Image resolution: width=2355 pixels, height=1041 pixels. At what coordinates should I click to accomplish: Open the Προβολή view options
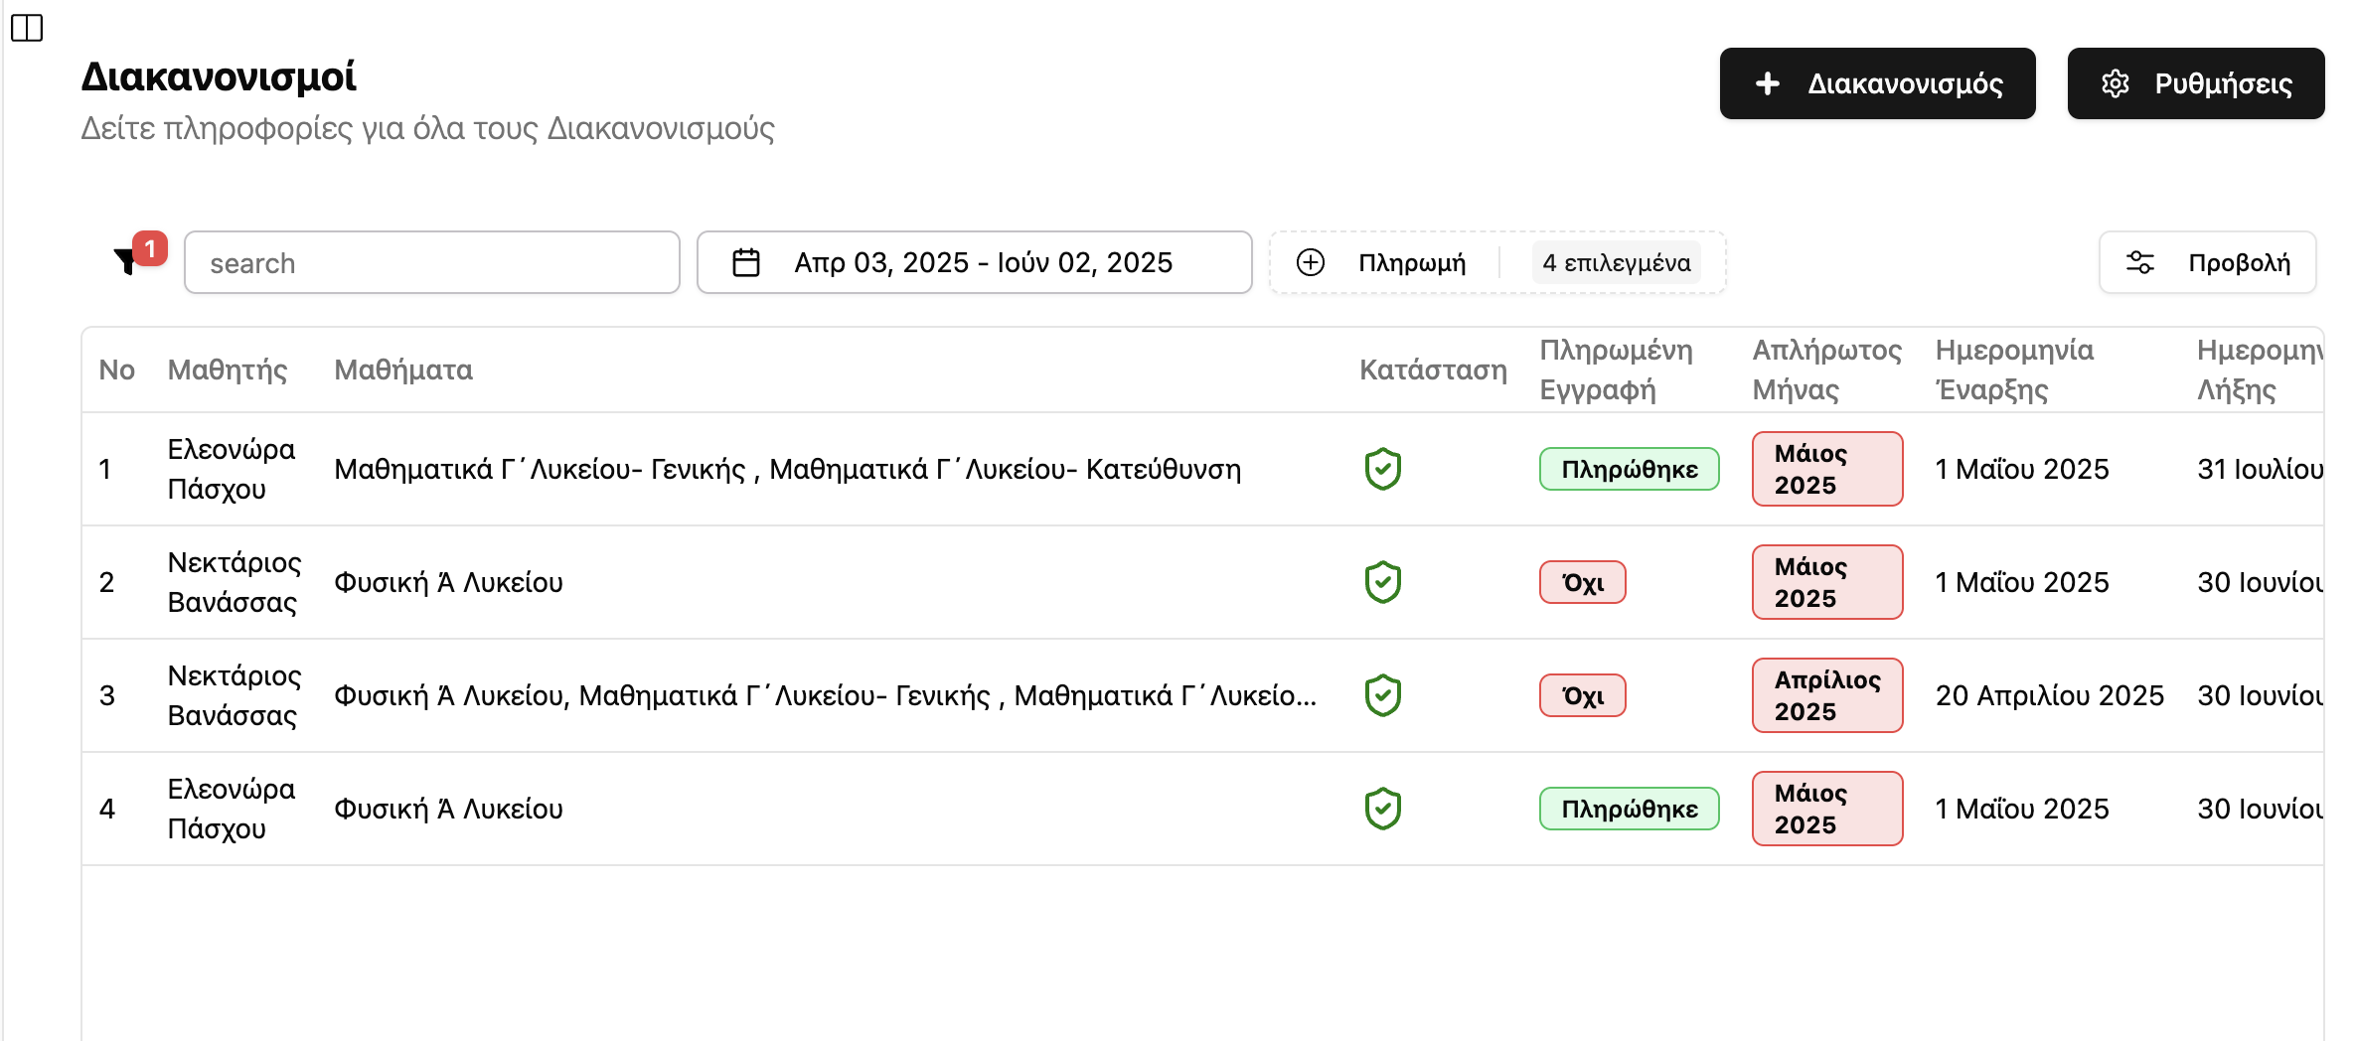point(2207,262)
